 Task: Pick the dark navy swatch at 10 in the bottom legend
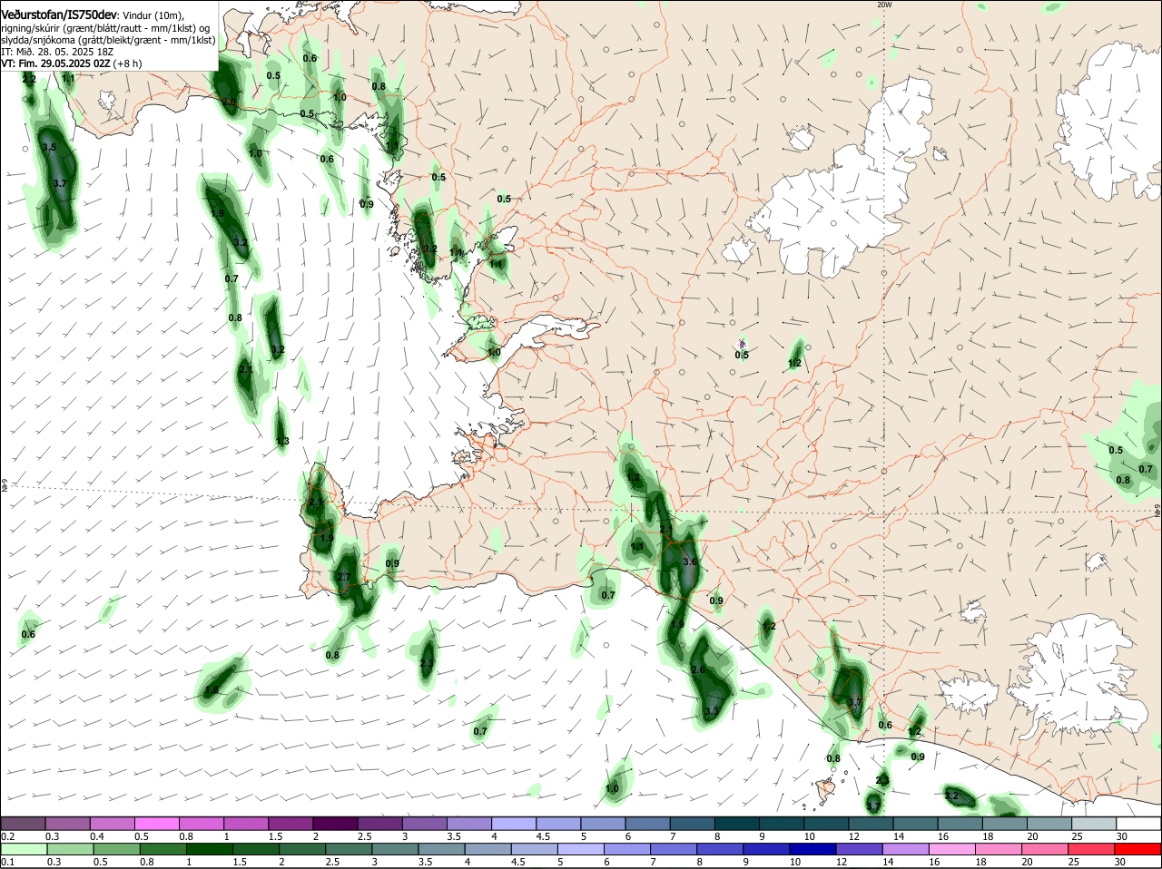812,849
